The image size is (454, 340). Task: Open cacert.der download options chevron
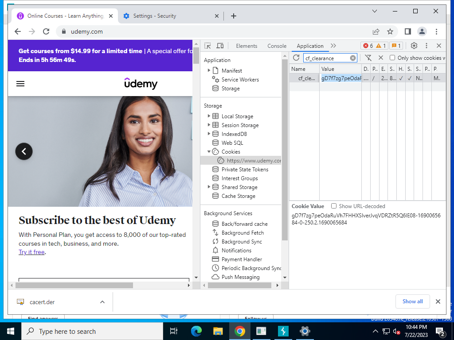point(102,302)
